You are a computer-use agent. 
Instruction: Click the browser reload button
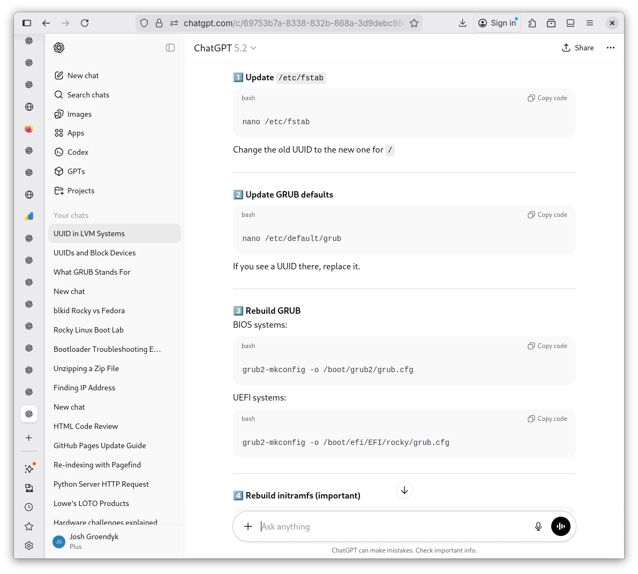[x=85, y=23]
